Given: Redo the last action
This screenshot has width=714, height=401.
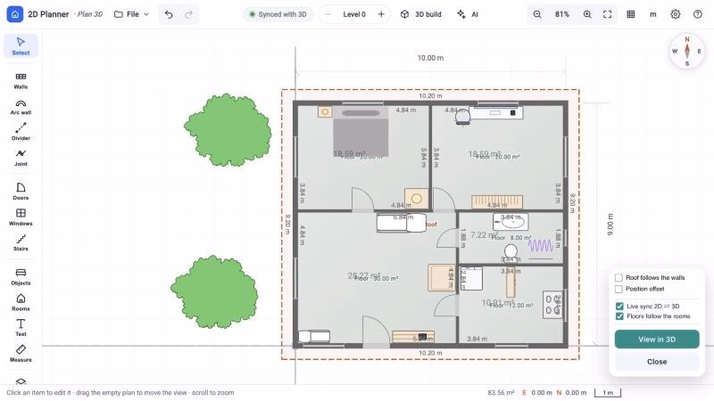Looking at the screenshot, I should (188, 14).
